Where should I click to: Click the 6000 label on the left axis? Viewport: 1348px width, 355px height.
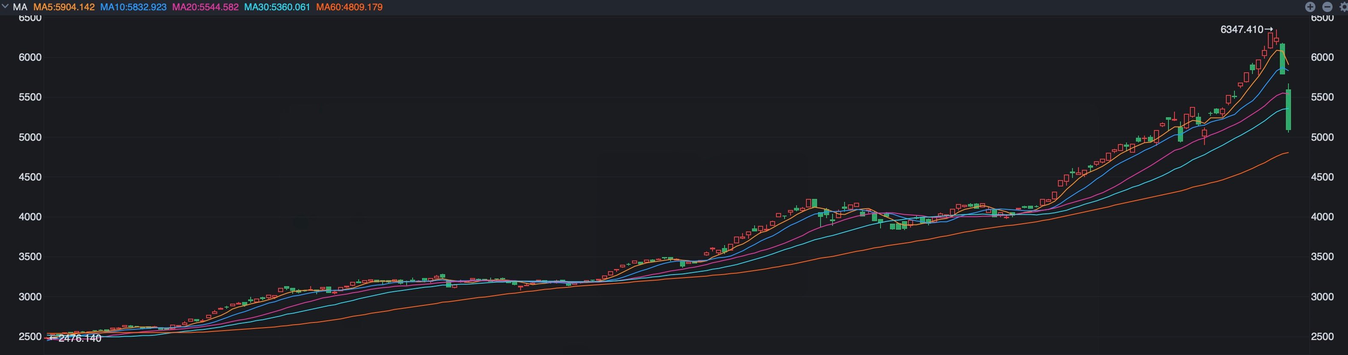tap(30, 57)
